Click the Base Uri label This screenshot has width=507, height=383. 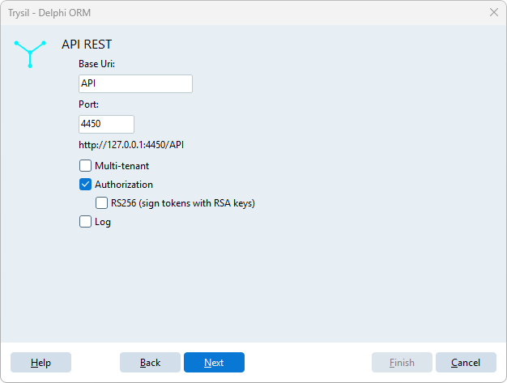click(96, 64)
